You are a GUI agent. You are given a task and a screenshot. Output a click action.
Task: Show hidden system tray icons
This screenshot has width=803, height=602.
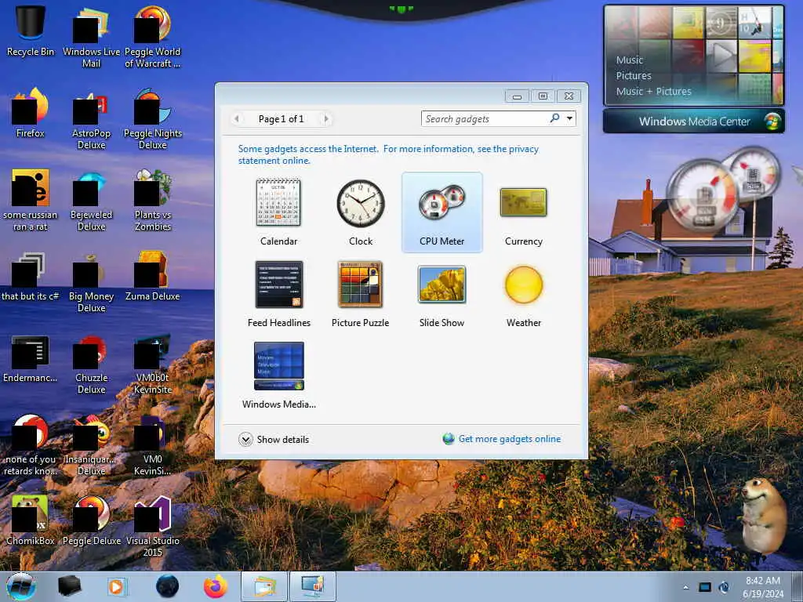(685, 587)
